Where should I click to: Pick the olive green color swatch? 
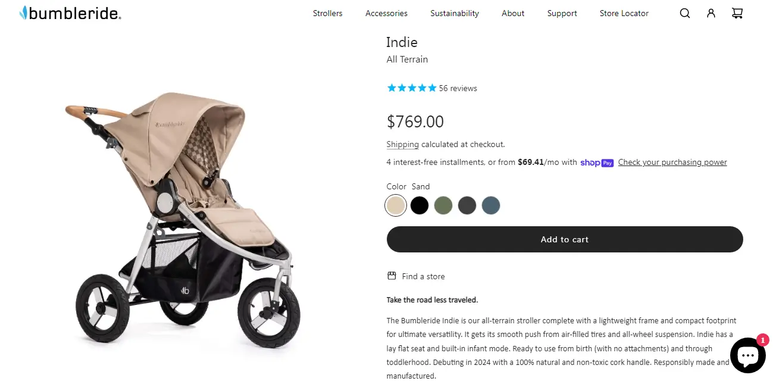coord(443,205)
